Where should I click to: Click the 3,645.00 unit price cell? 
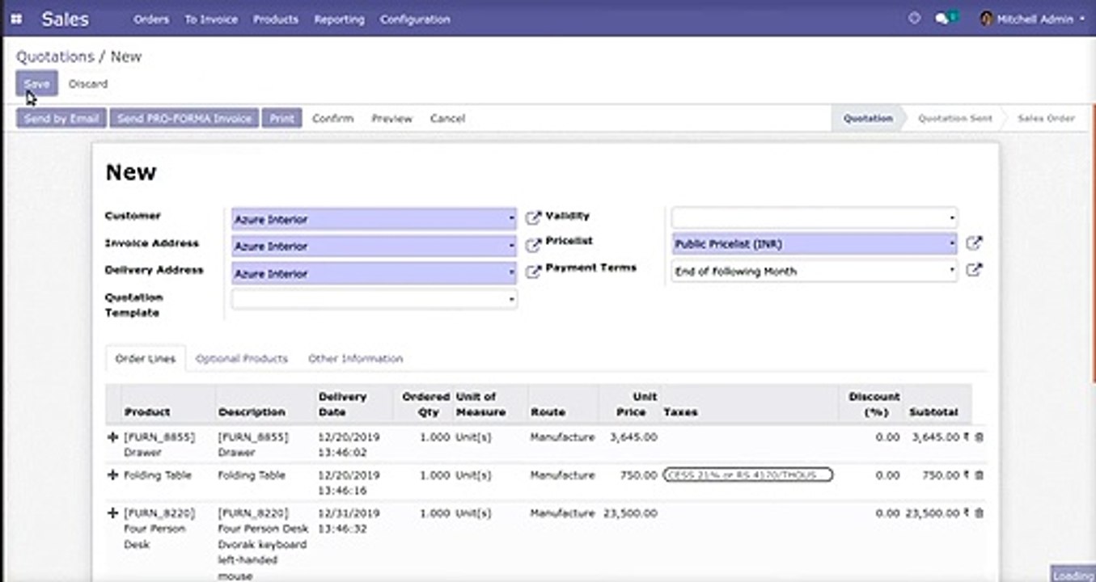(633, 437)
